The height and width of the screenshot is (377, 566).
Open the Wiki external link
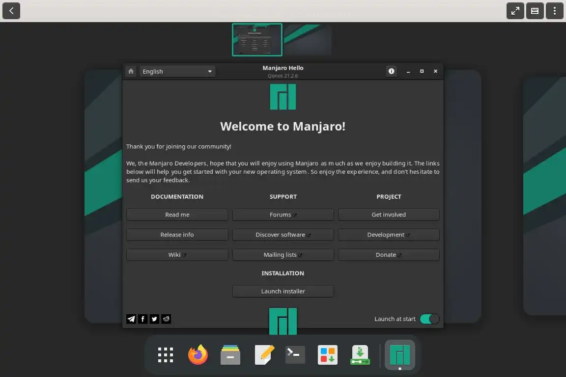coord(177,255)
